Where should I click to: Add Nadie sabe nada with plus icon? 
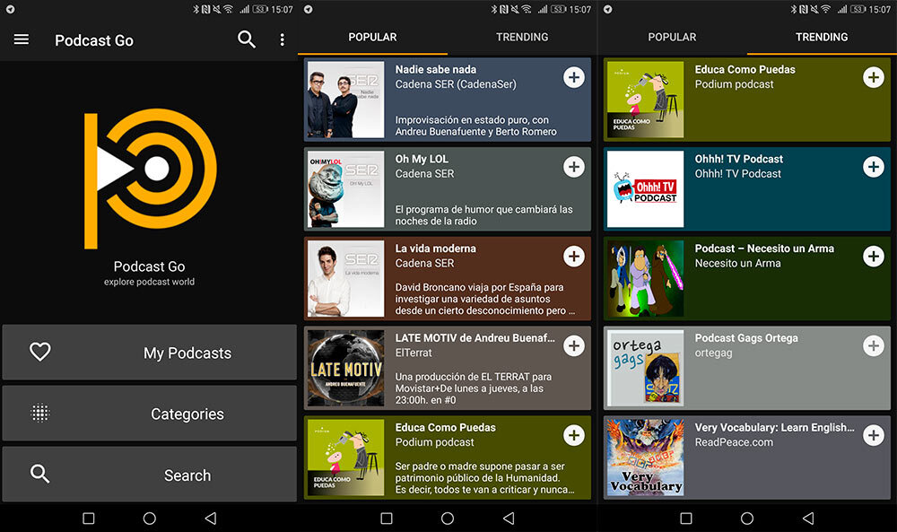(574, 77)
